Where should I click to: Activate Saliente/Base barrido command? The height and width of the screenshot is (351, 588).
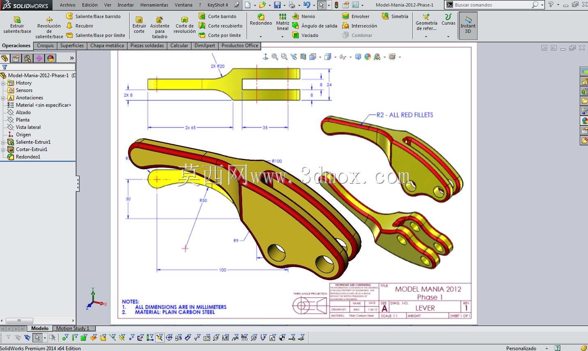pos(94,16)
